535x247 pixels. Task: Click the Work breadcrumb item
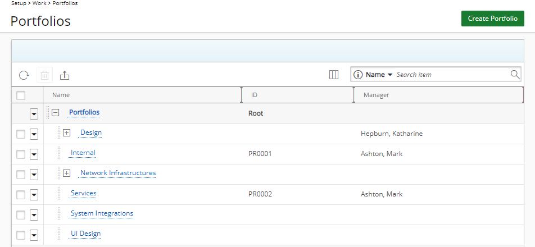39,3
